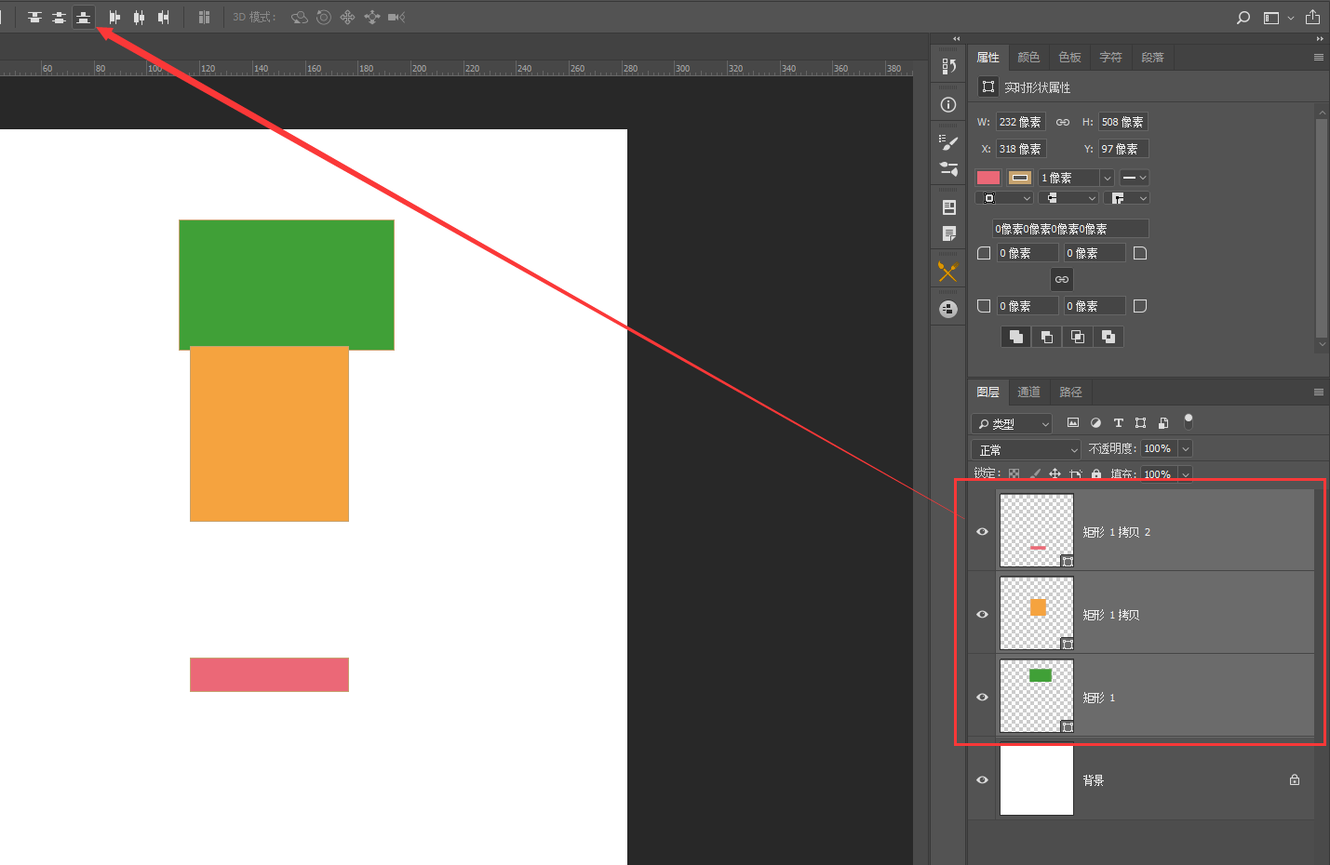Screen dimensions: 1330x865
Task: Open the Brush settings panel icon
Action: click(x=948, y=142)
